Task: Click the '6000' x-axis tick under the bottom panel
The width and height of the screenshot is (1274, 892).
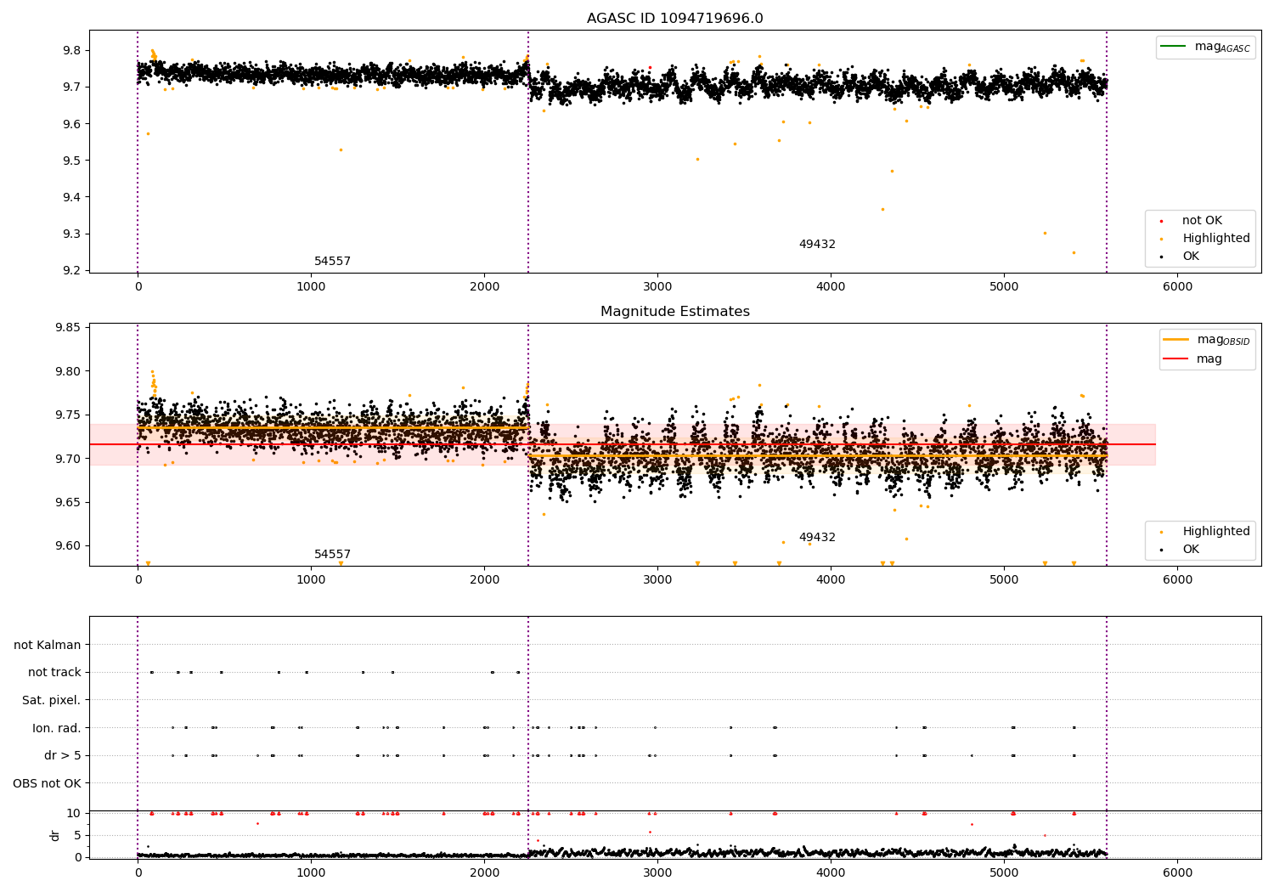Action: click(1177, 873)
